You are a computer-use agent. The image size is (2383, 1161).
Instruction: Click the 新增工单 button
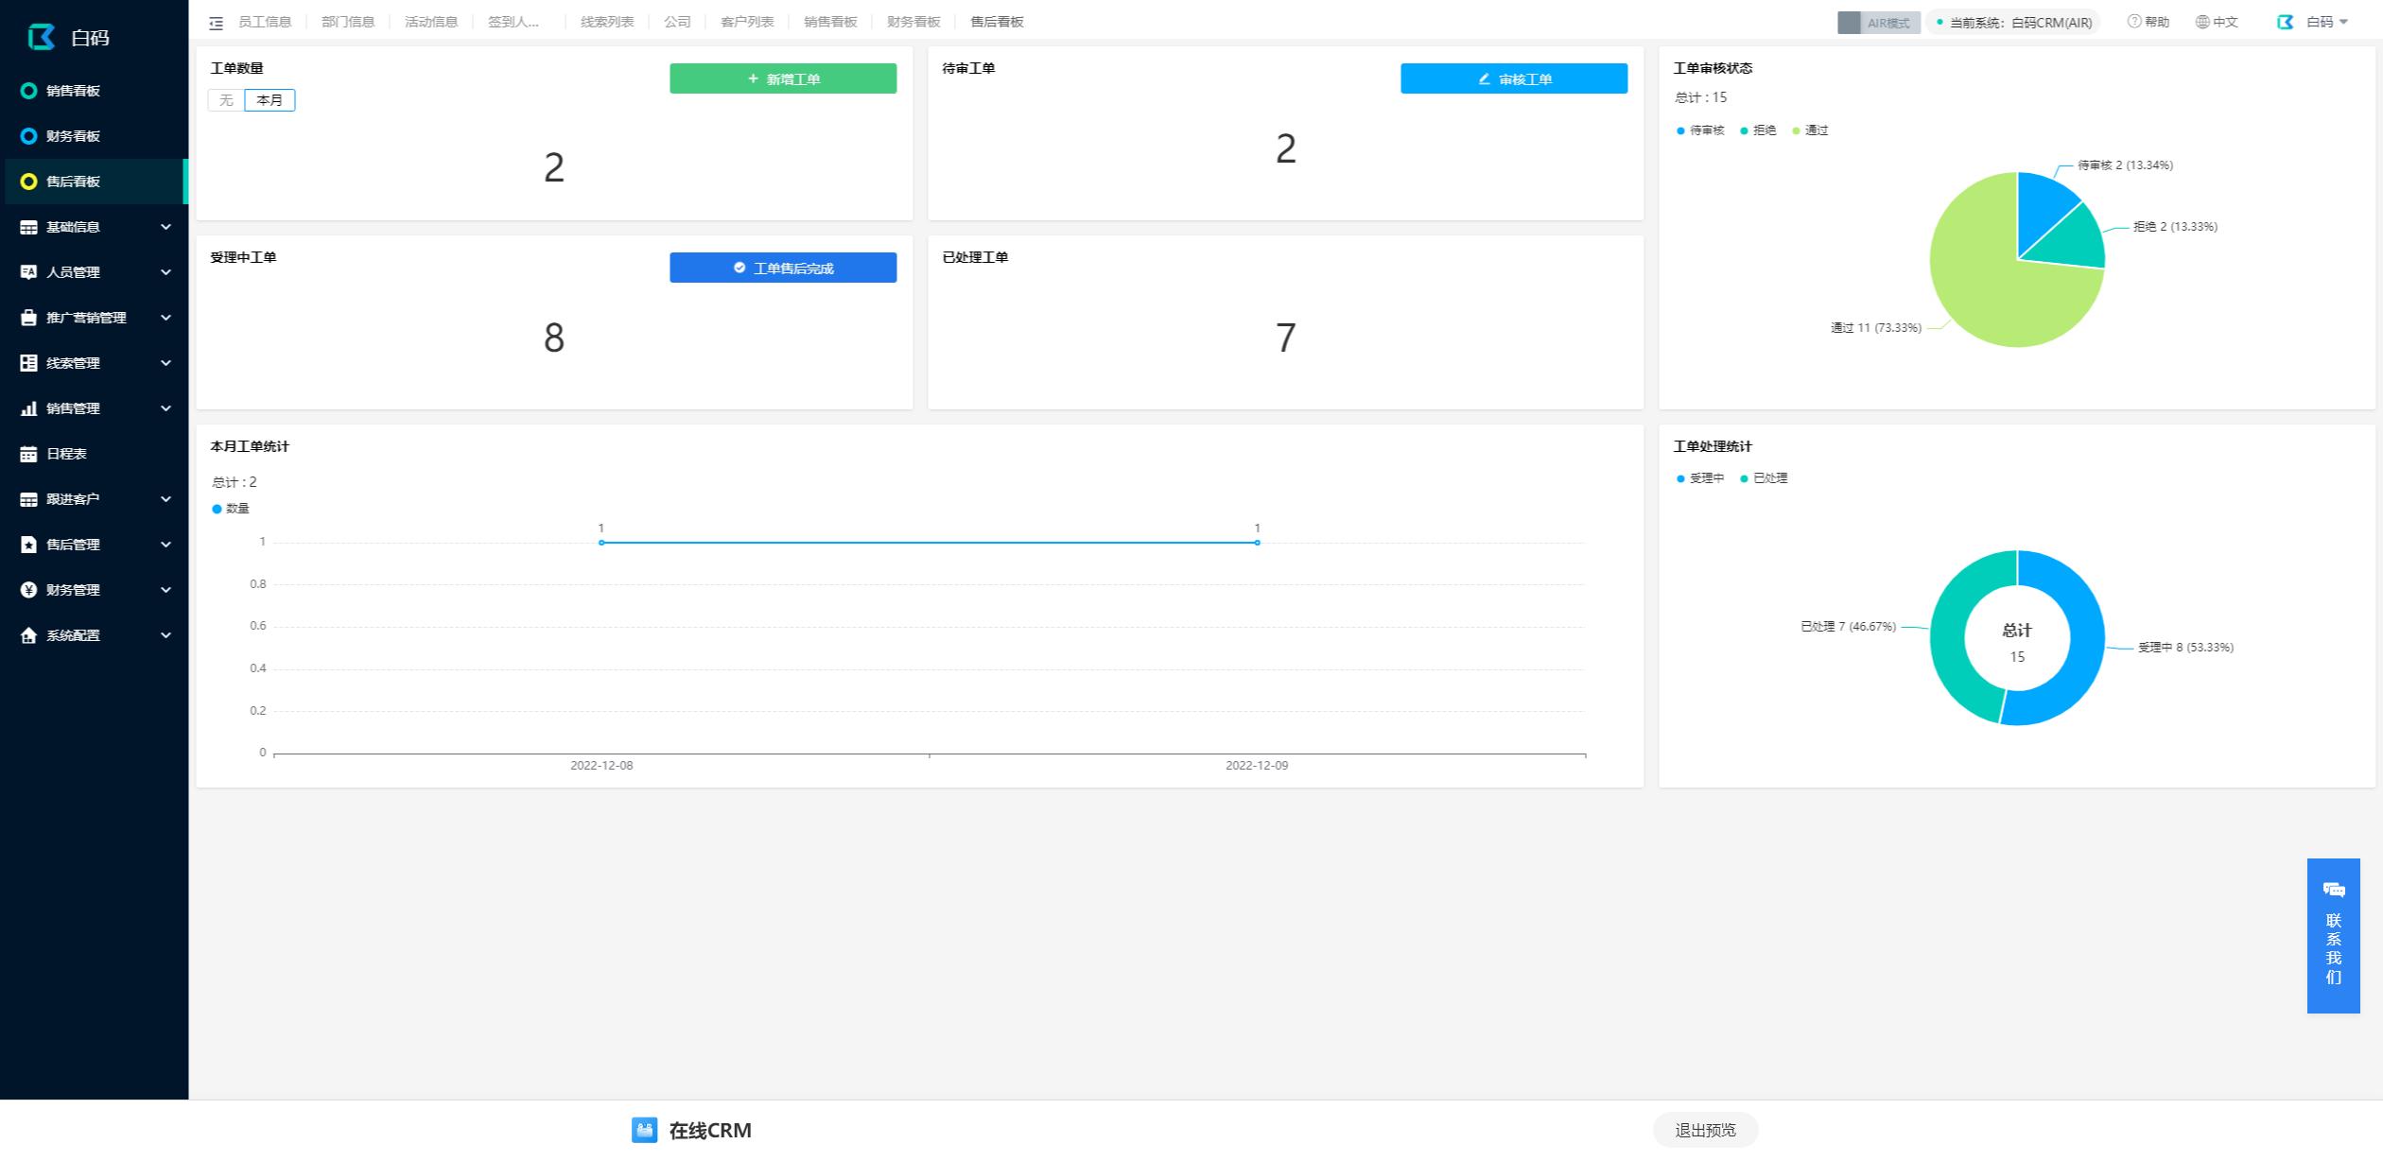coord(782,78)
